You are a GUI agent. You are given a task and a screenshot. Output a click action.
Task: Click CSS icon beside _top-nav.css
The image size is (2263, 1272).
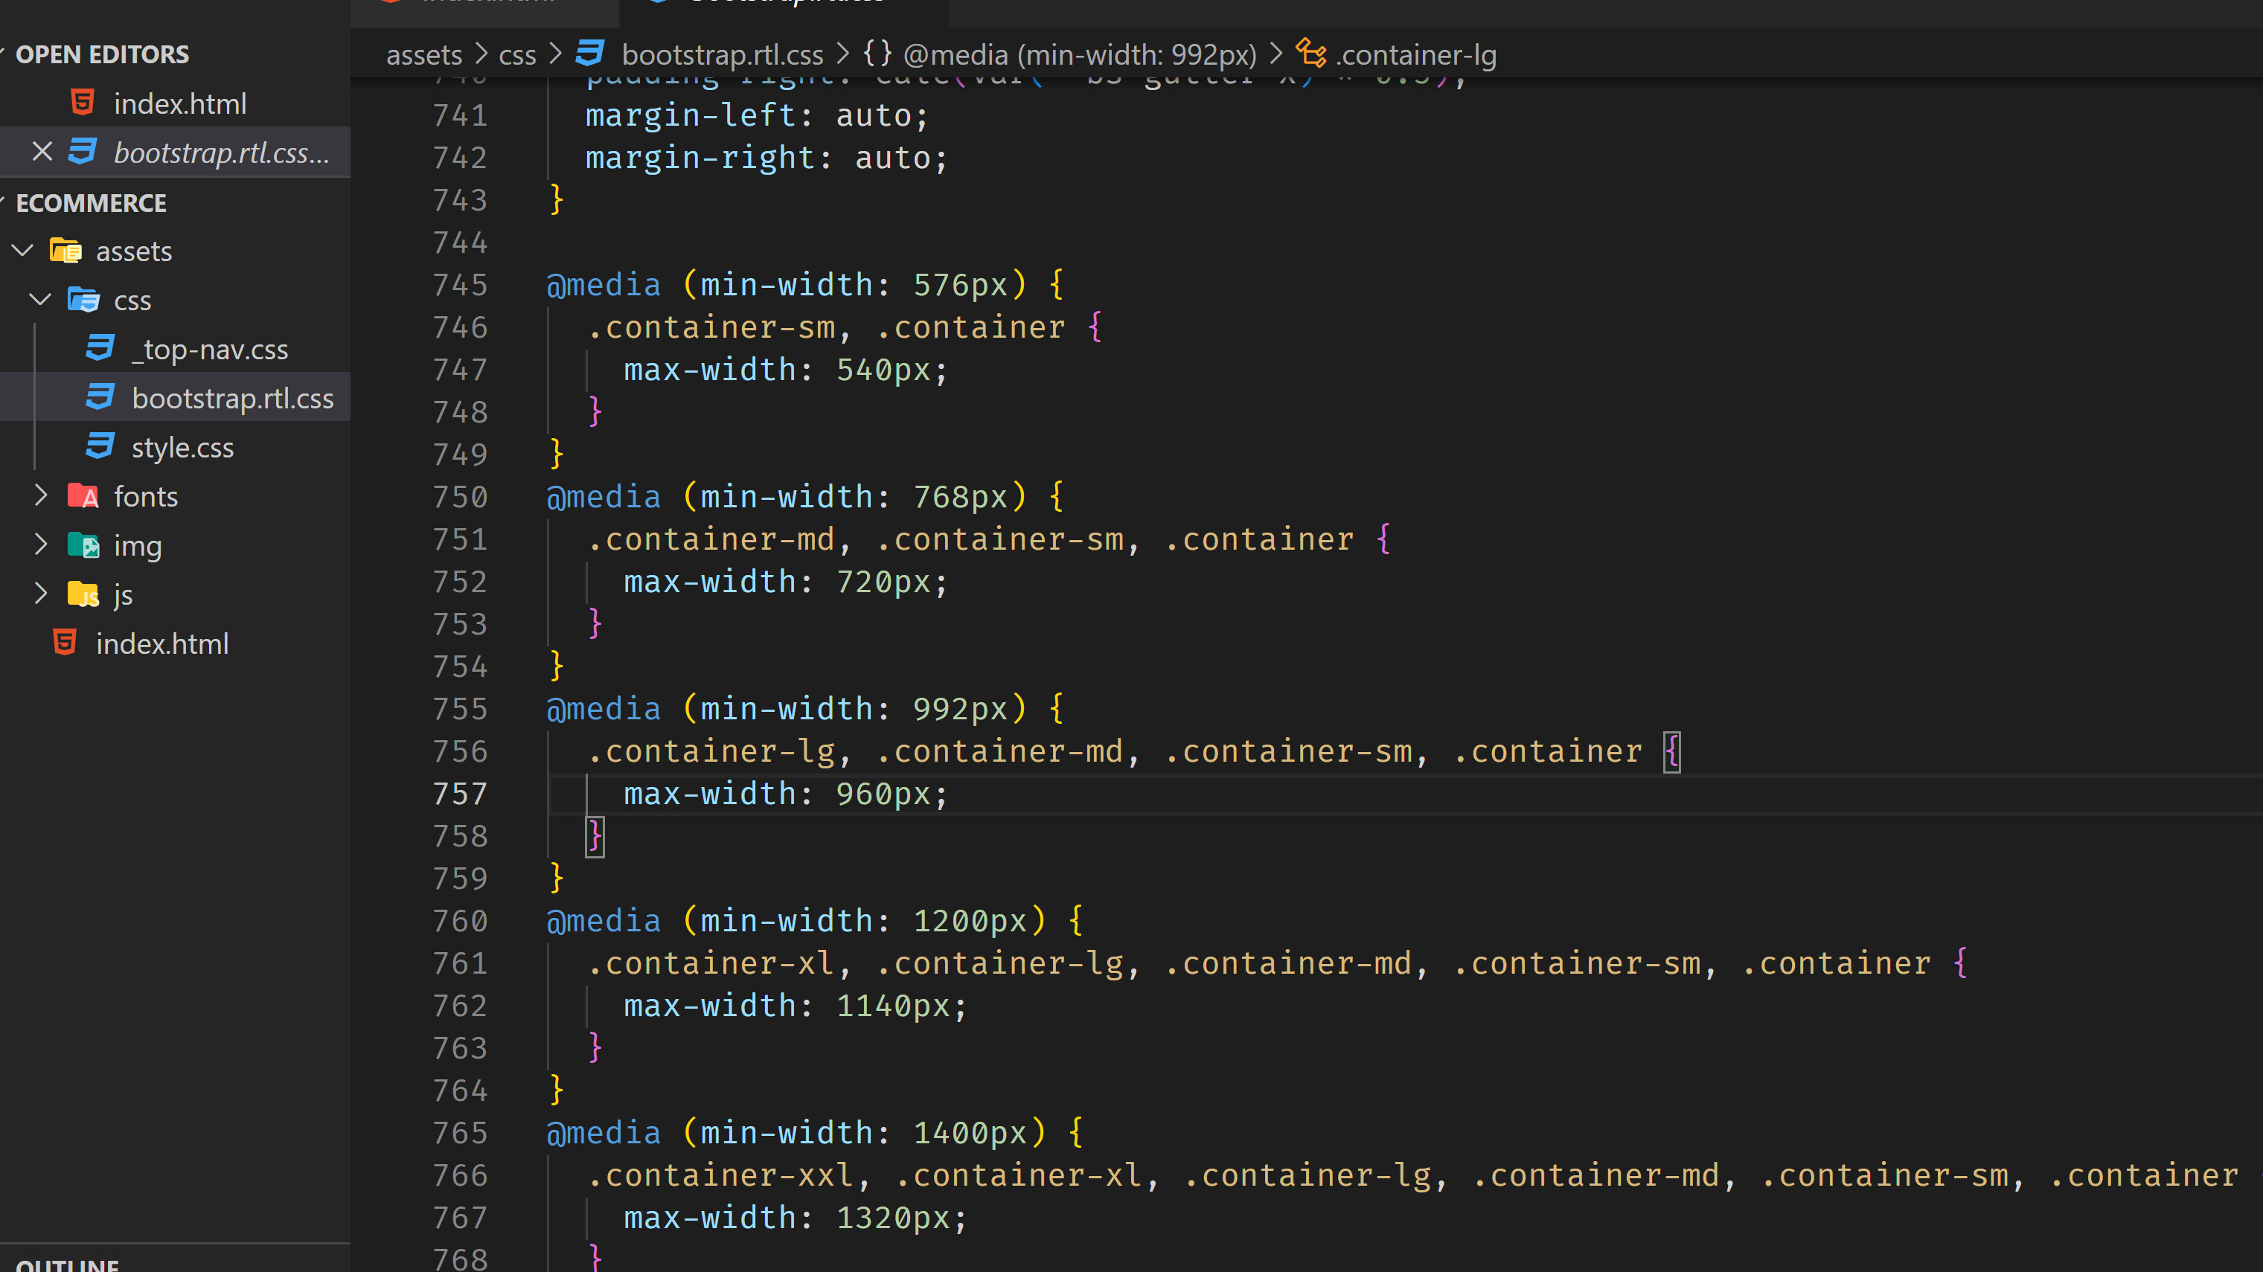[x=100, y=349]
